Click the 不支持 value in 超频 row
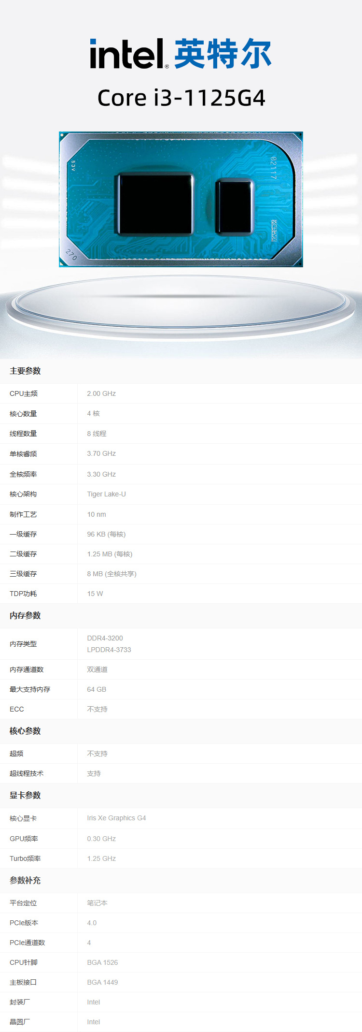 coord(97,754)
